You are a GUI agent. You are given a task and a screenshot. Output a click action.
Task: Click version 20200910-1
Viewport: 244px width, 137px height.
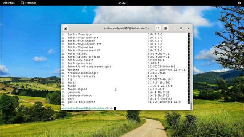[x=156, y=60]
